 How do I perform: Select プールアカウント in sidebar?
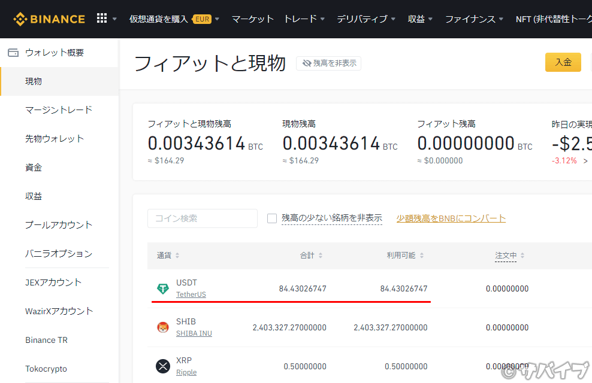pyautogui.click(x=59, y=225)
